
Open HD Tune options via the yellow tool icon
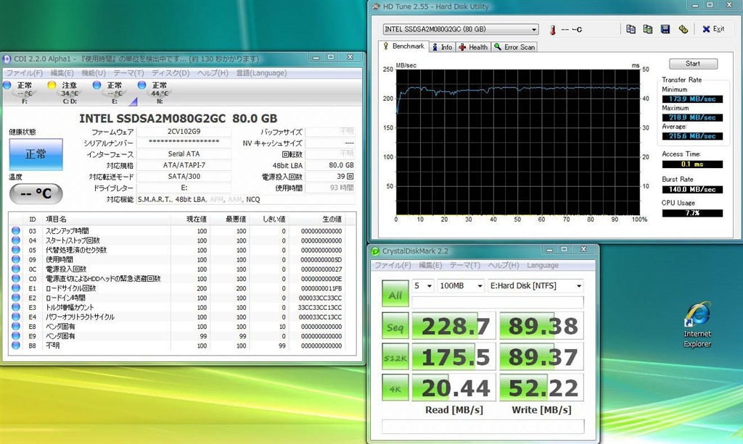(683, 29)
